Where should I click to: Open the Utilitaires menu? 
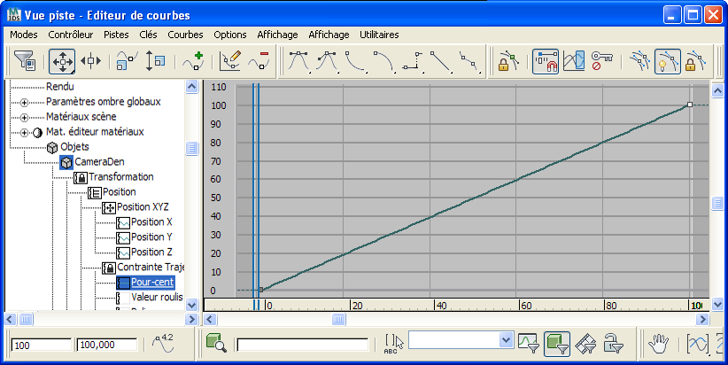tap(379, 35)
